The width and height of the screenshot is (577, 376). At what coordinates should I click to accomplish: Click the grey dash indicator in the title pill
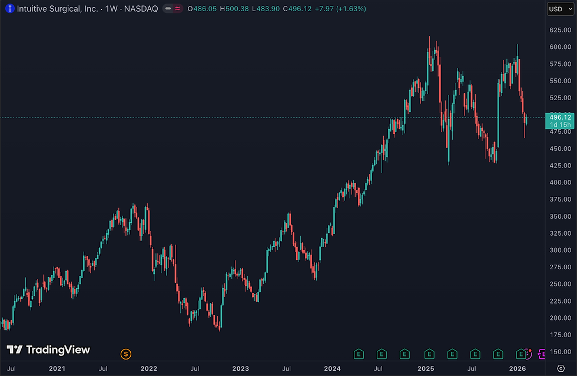click(168, 8)
